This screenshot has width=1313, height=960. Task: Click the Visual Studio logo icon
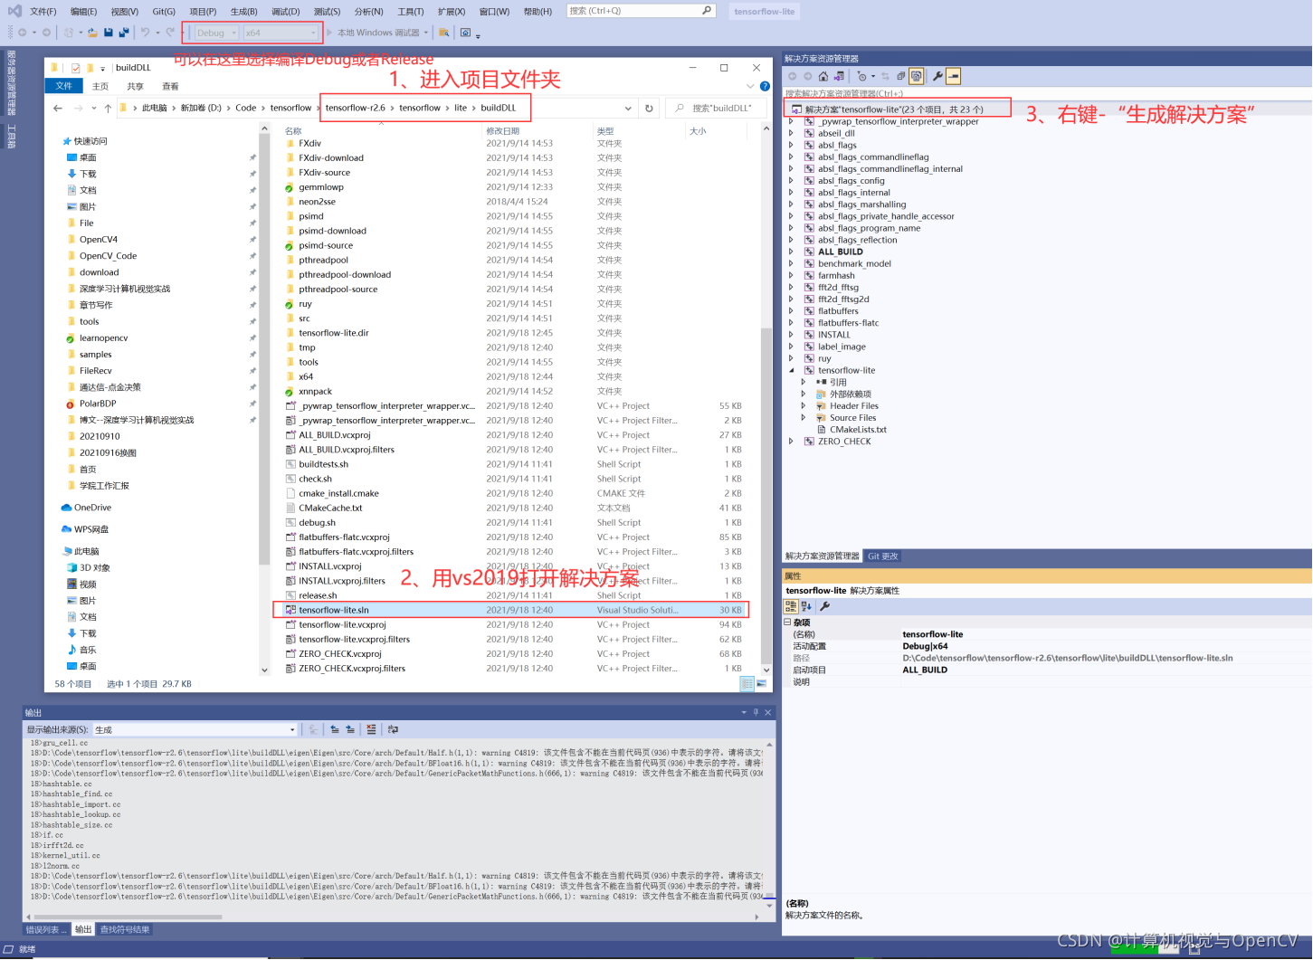click(x=14, y=11)
